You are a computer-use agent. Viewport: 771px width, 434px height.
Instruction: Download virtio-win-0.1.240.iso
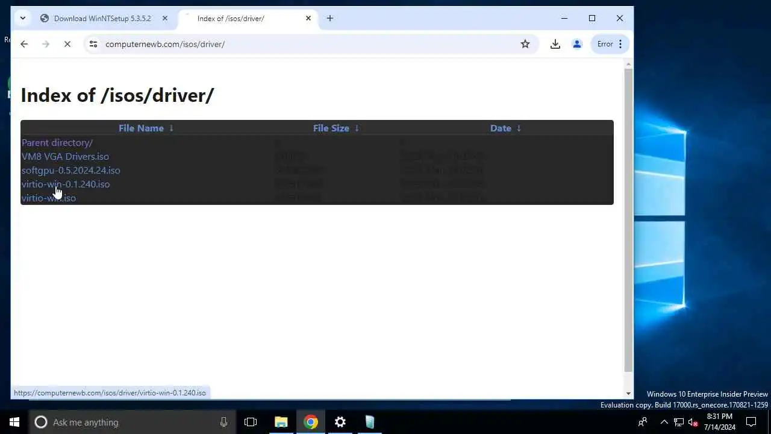click(66, 184)
